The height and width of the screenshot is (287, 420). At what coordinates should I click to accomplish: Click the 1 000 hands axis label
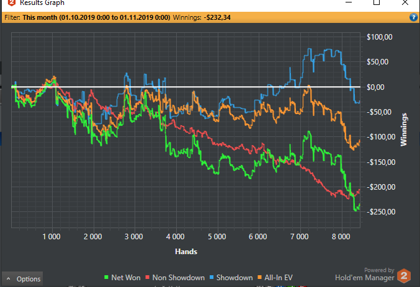tap(51, 237)
